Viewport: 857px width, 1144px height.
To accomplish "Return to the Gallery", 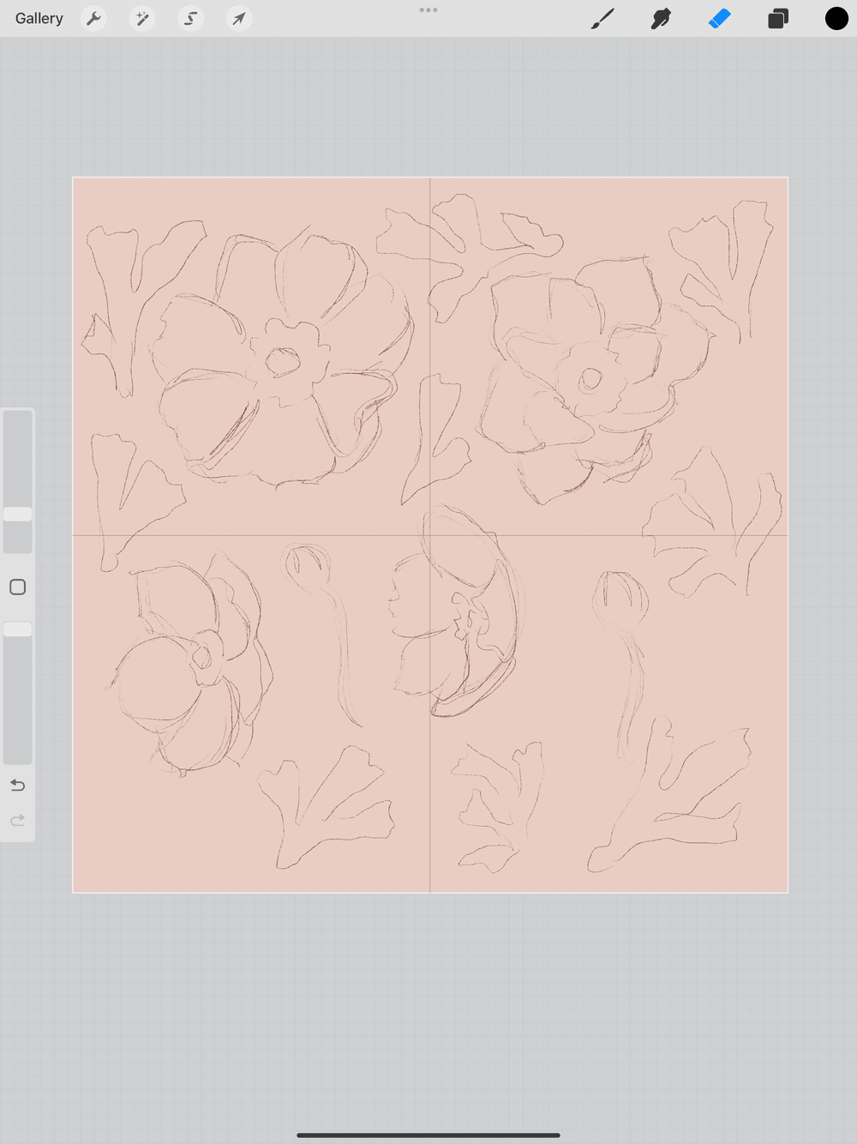I will [x=39, y=18].
